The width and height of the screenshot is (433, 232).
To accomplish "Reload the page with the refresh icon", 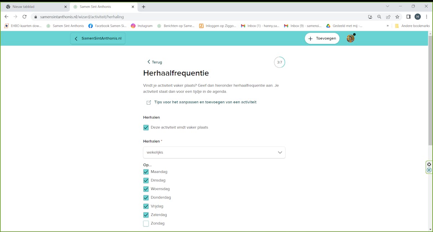I will click(x=25, y=17).
